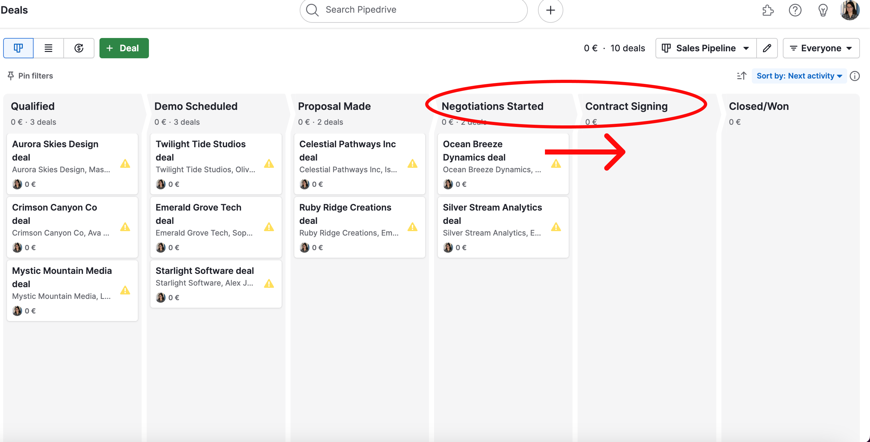The image size is (870, 442).
Task: Click warning icon on Starlight Software deal
Action: pyautogui.click(x=269, y=283)
